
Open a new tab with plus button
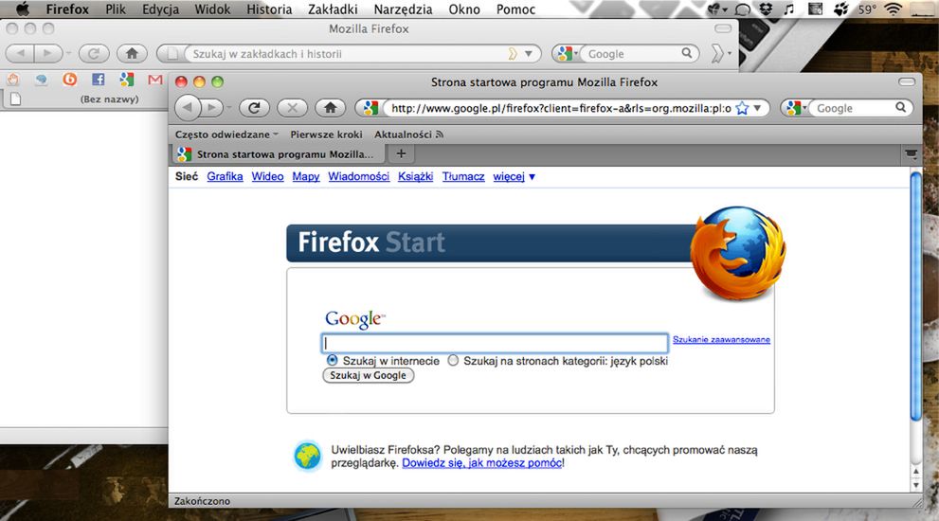pos(401,153)
